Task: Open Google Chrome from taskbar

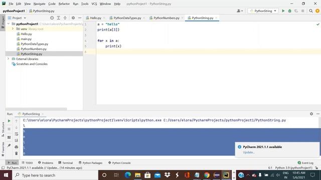Action: [207, 175]
